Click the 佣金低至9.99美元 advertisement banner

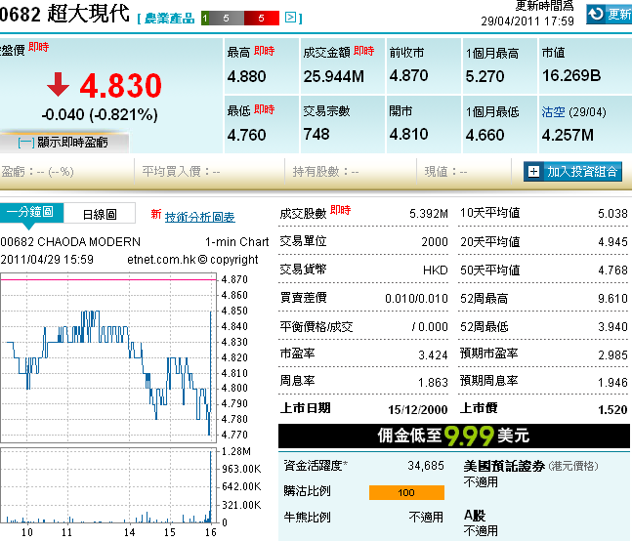tap(454, 436)
